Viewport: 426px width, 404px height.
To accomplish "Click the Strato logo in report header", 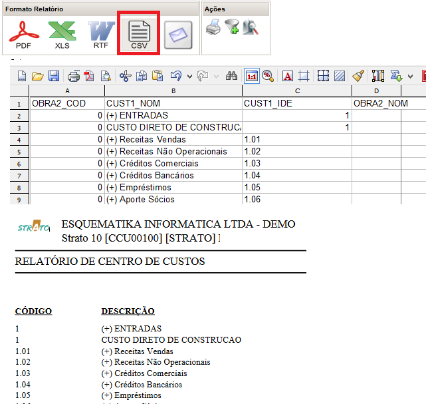I will tap(34, 226).
